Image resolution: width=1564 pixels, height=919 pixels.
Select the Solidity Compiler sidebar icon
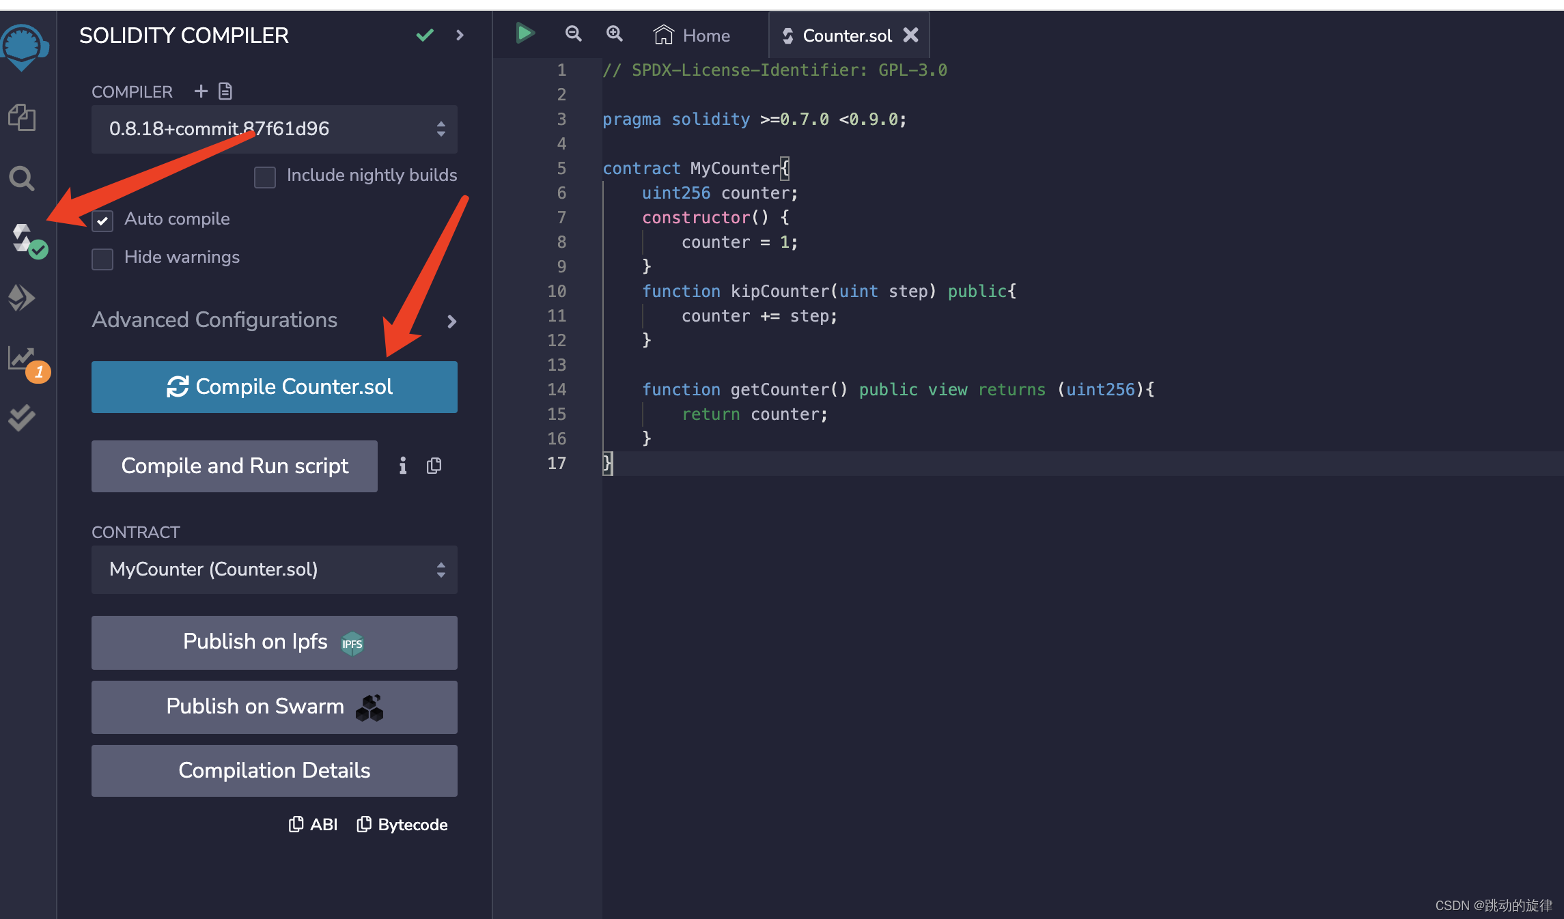pos(22,238)
